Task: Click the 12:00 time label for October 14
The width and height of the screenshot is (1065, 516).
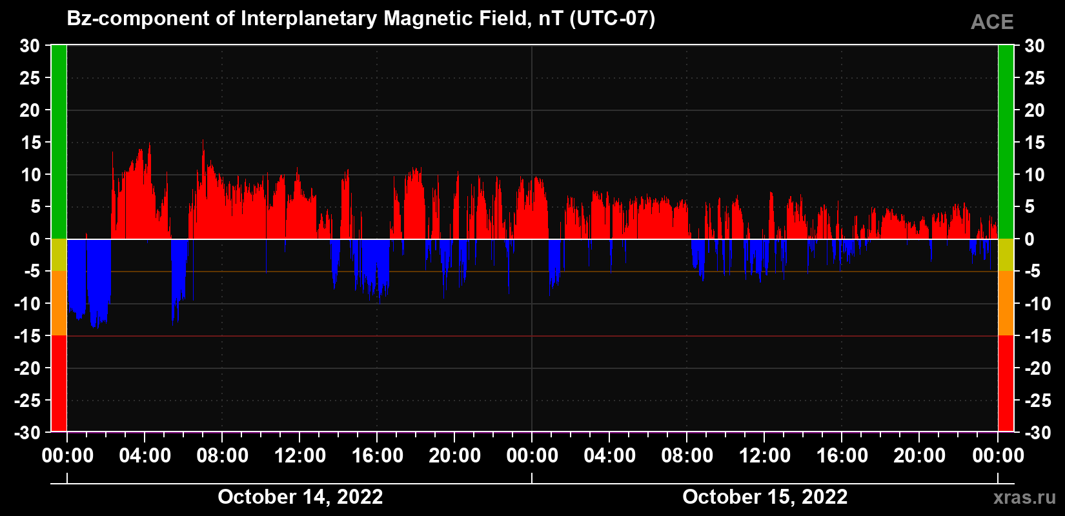Action: pos(300,455)
